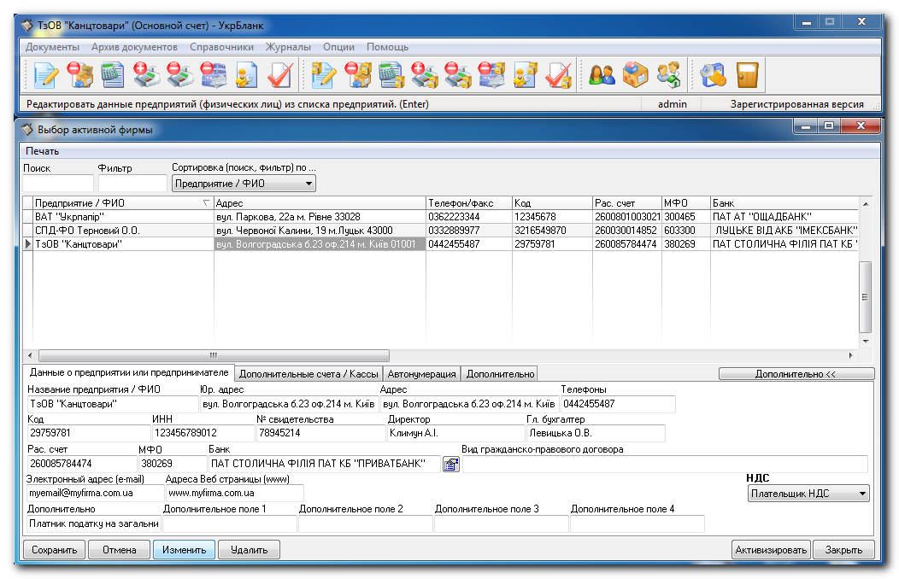Click the exit door toolbar icon
The image size is (899, 579).
748,75
